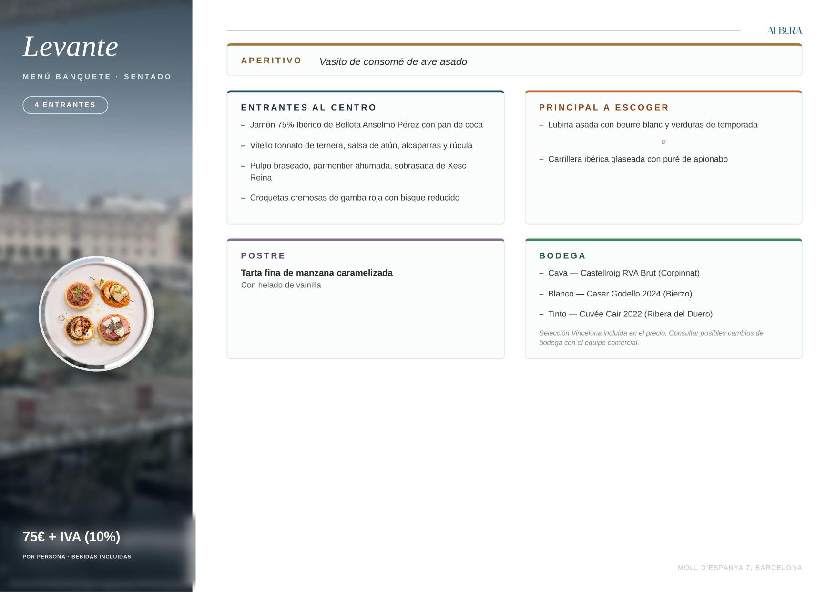Click the Levante menu title

[x=70, y=47]
